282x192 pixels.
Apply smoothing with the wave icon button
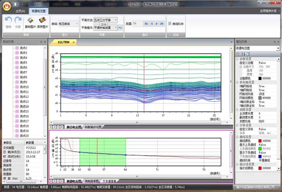pos(120,28)
